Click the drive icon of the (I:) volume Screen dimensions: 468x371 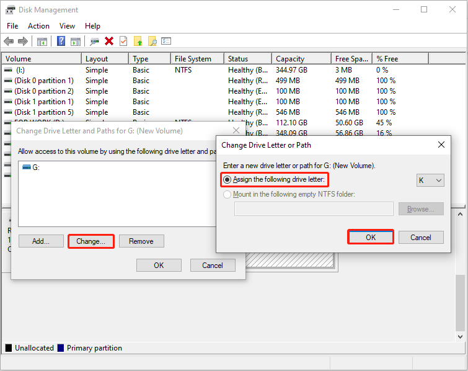coord(8,70)
